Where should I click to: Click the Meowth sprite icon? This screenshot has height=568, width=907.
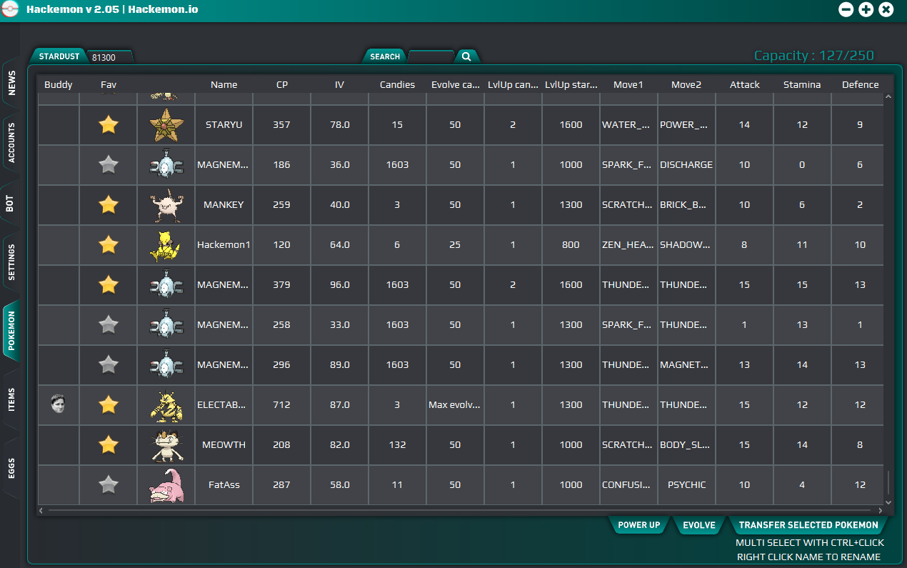coord(166,445)
